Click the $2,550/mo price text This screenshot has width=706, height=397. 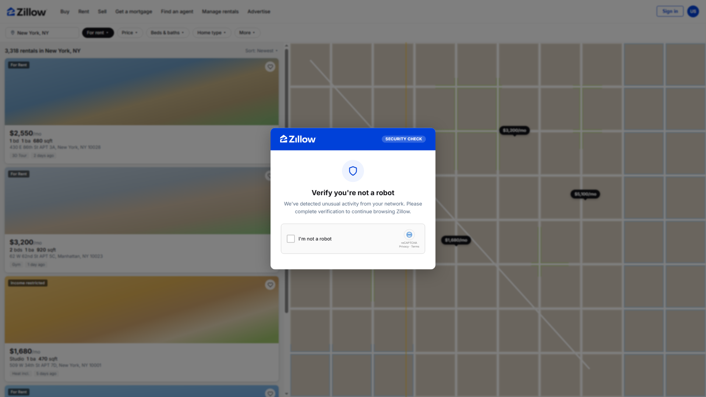[25, 133]
